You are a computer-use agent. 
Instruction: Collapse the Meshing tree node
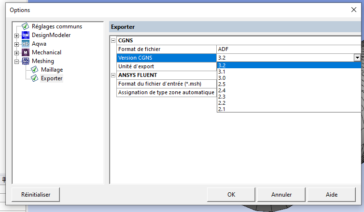(17, 62)
